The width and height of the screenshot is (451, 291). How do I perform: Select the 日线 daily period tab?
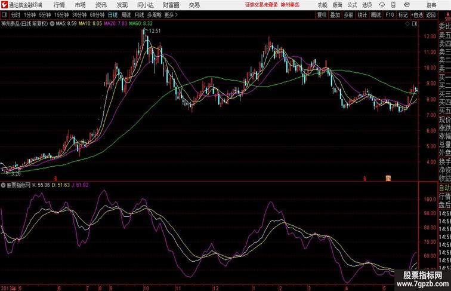coord(113,15)
